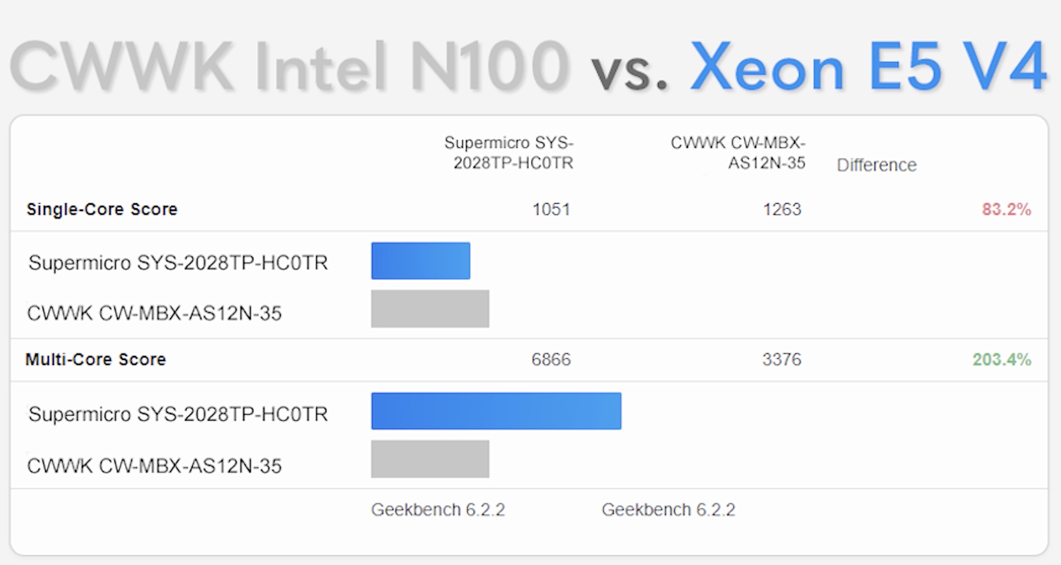Click the right Geekbench 6.2.2 label

[x=669, y=509]
